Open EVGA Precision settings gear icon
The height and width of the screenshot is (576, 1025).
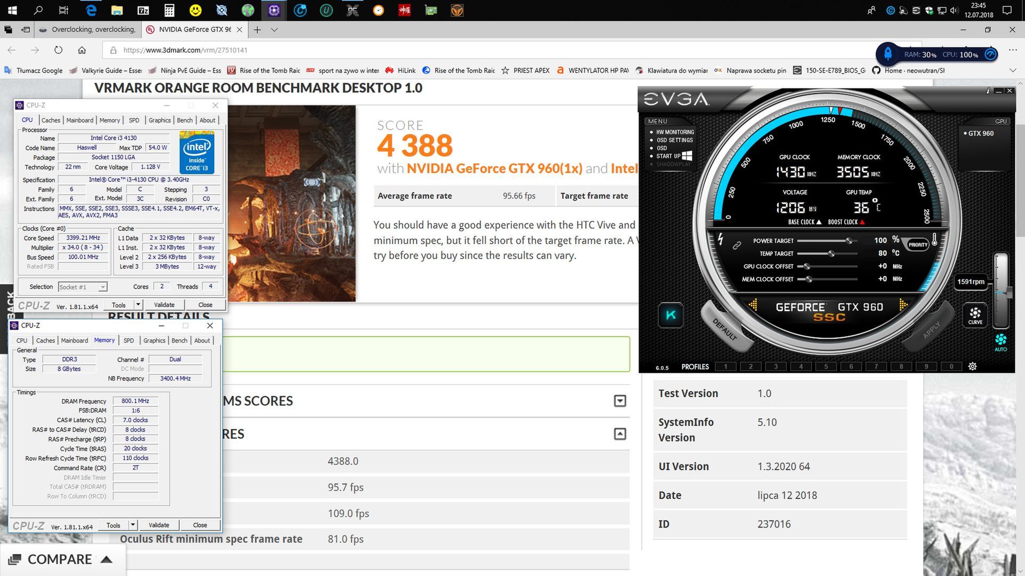point(973,366)
